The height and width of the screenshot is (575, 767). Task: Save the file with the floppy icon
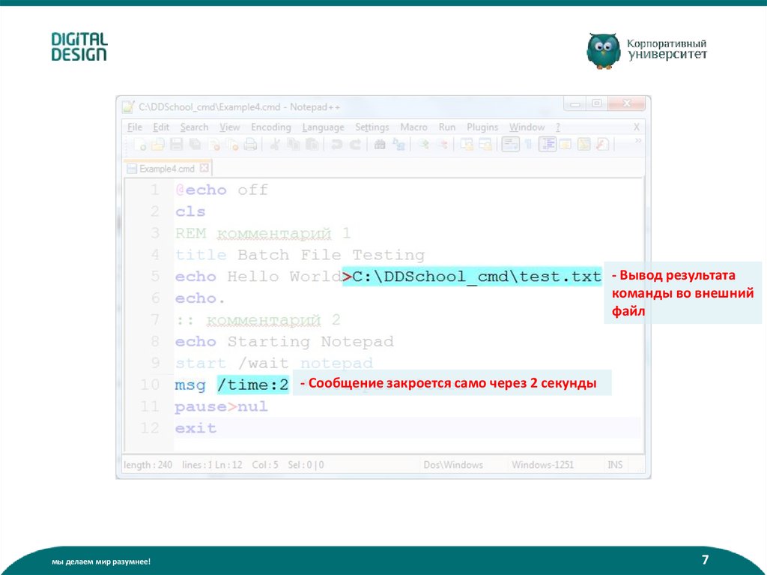click(x=177, y=145)
